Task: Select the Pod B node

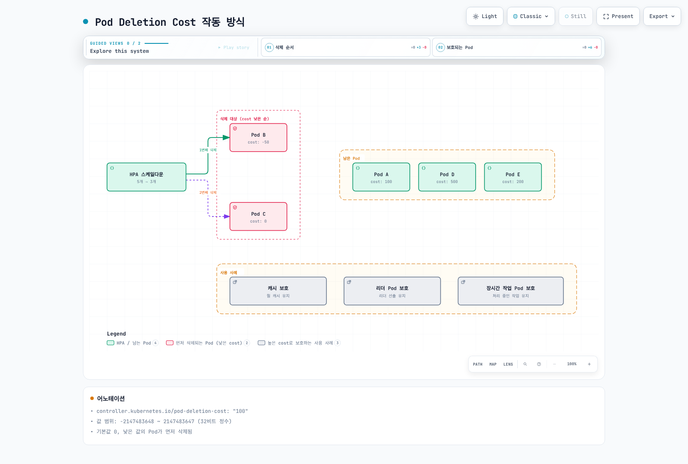Action: pos(258,137)
